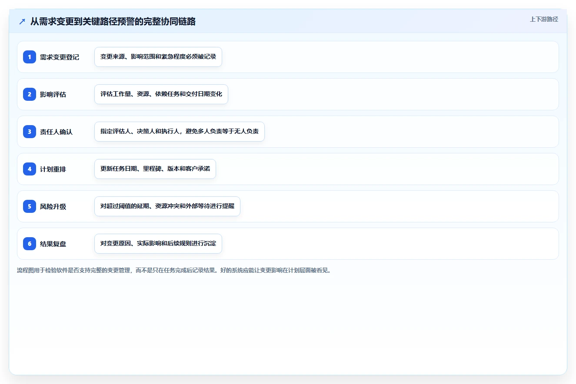The width and height of the screenshot is (576, 384).
Task: Click the arrow icon beside the title
Action: (x=22, y=21)
